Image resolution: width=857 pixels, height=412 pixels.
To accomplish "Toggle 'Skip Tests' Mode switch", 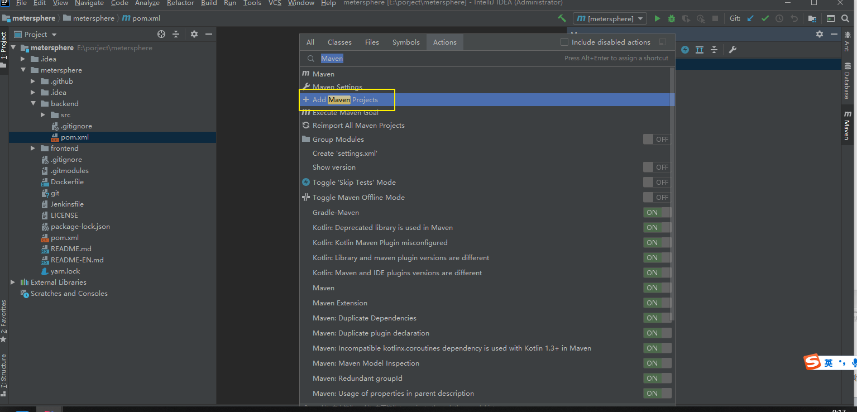I will click(657, 183).
